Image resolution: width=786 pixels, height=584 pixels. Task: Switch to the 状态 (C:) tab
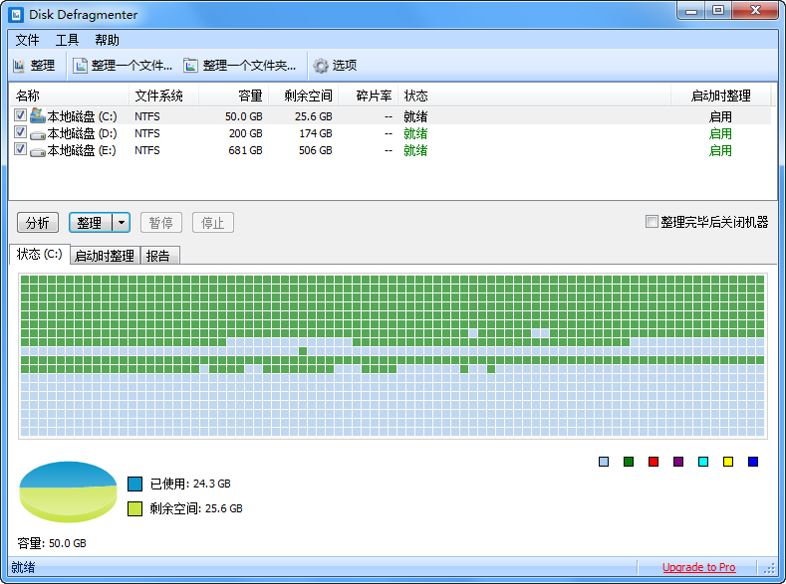point(40,255)
